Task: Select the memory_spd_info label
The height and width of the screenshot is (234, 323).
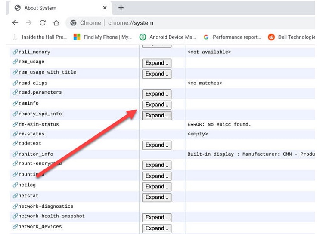Action: coord(40,114)
